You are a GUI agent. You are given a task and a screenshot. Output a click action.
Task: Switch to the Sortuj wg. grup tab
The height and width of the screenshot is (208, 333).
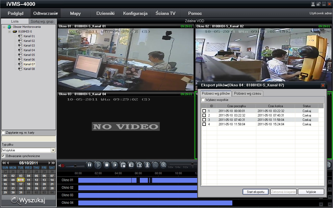pyautogui.click(x=42, y=21)
